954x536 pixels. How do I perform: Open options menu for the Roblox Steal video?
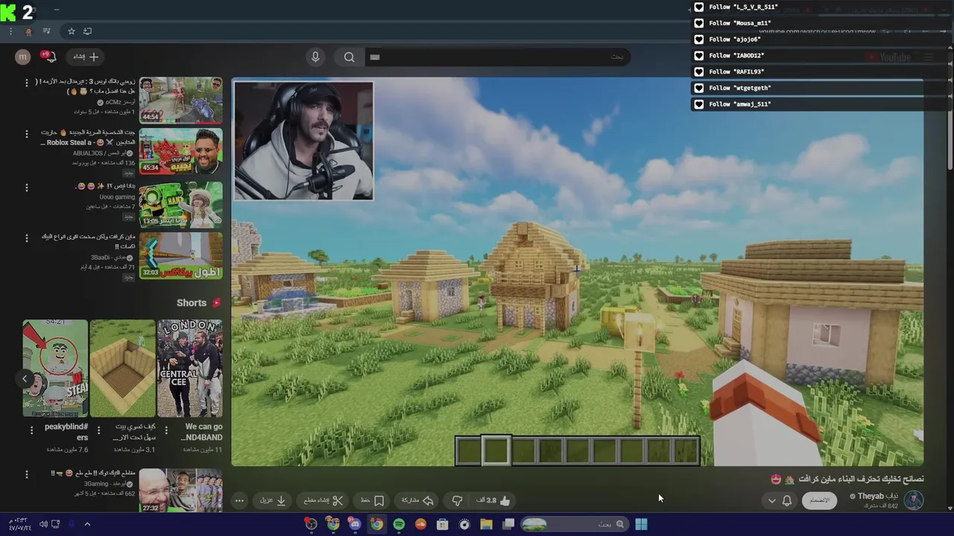click(27, 134)
